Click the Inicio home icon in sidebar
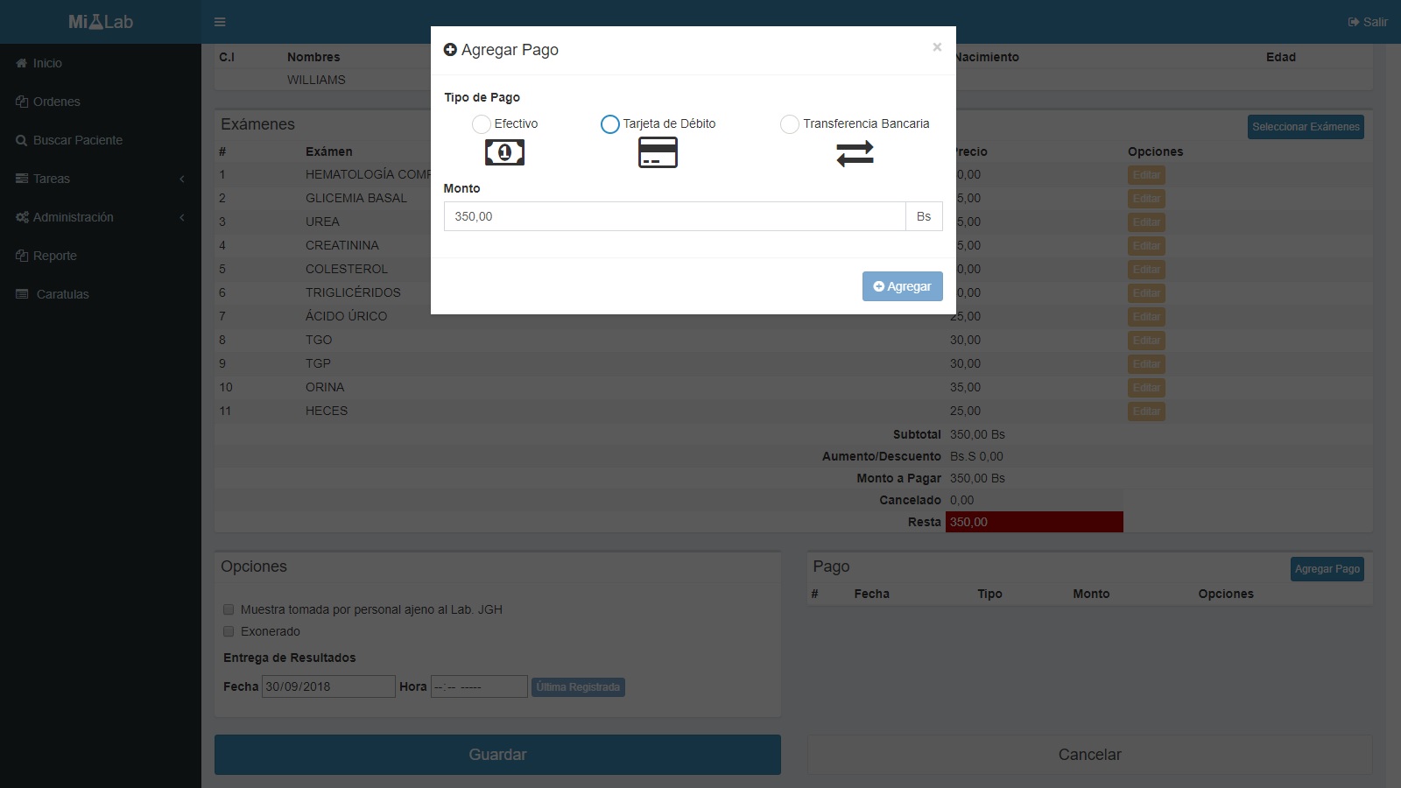The image size is (1401, 788). pyautogui.click(x=22, y=63)
